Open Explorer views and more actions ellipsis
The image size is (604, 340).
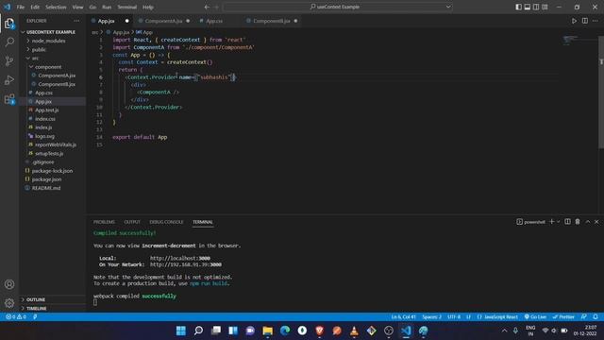pos(76,21)
